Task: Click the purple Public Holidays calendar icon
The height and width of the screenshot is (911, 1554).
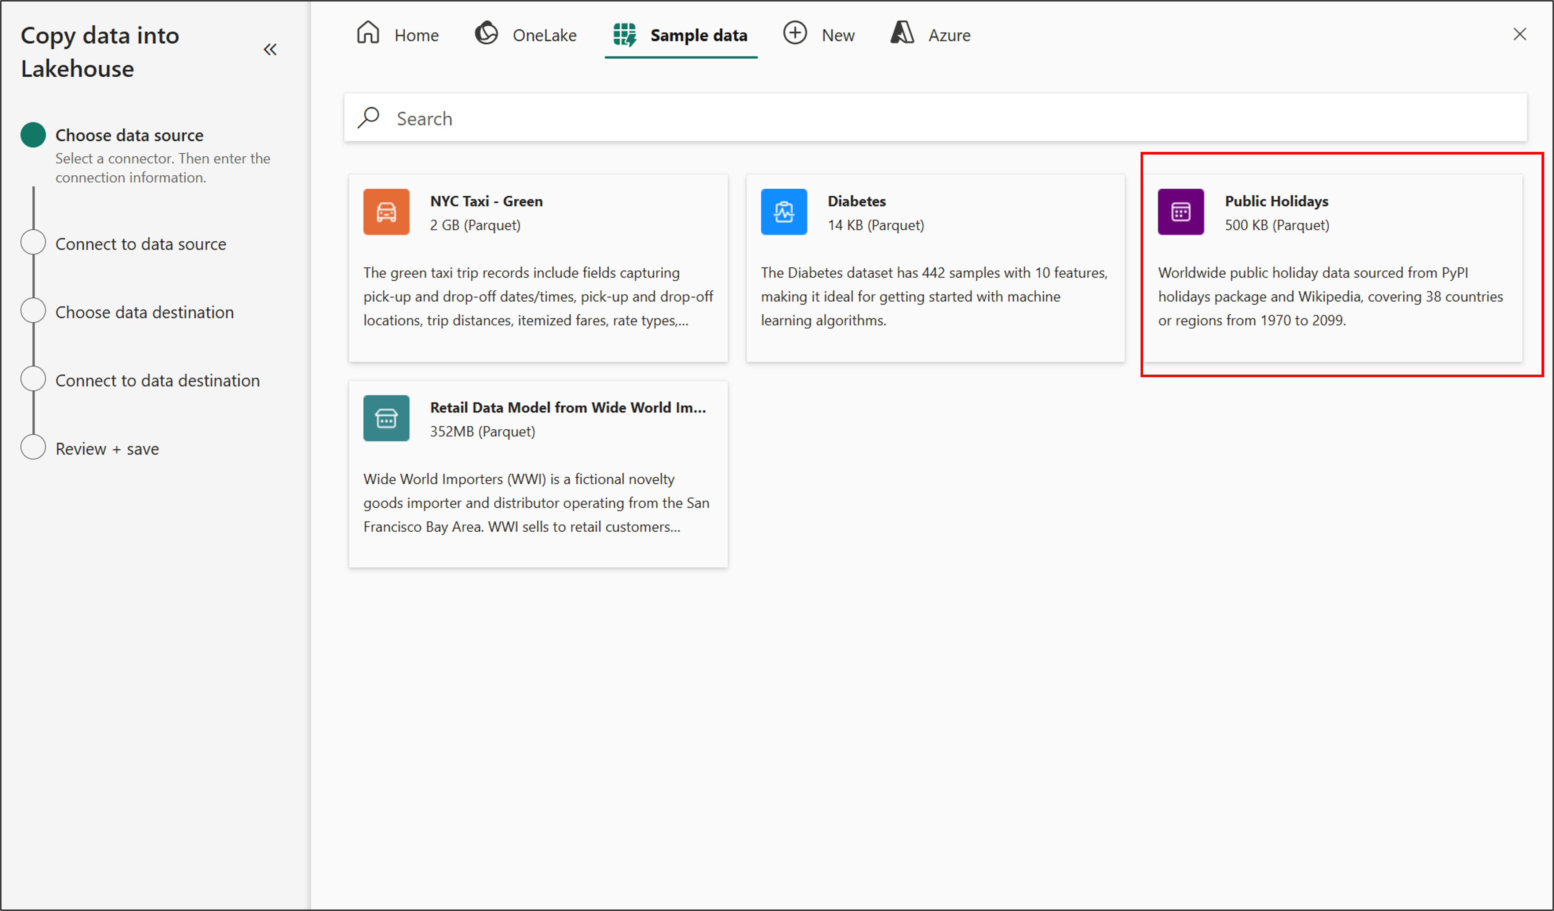Action: (x=1180, y=212)
